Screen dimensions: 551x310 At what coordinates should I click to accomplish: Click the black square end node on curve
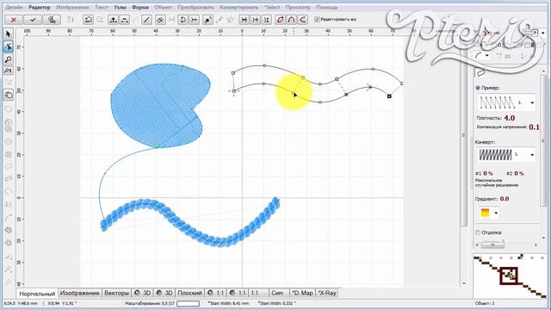[x=389, y=96]
